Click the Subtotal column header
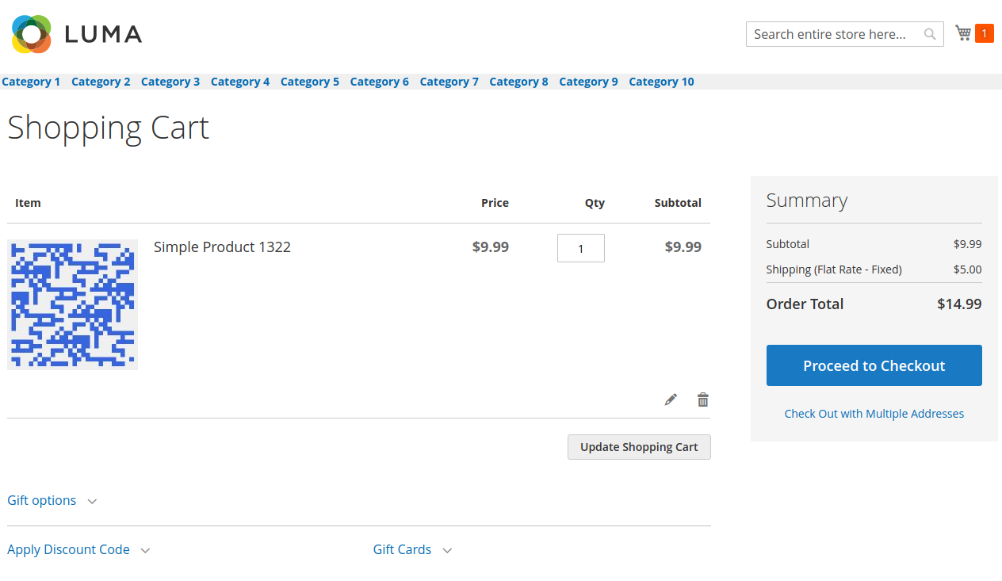The height and width of the screenshot is (581, 1002). pos(678,203)
